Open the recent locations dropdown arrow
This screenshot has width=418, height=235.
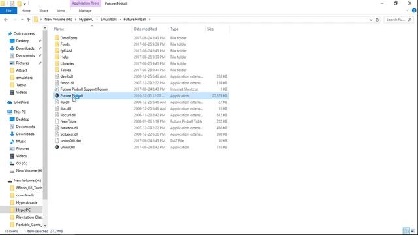(22, 20)
